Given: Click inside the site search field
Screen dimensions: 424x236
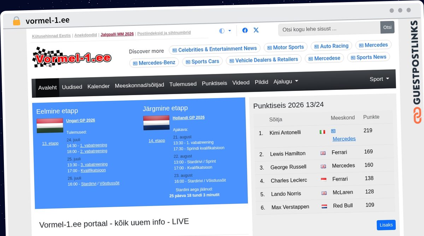Looking at the screenshot, I should tap(329, 29).
